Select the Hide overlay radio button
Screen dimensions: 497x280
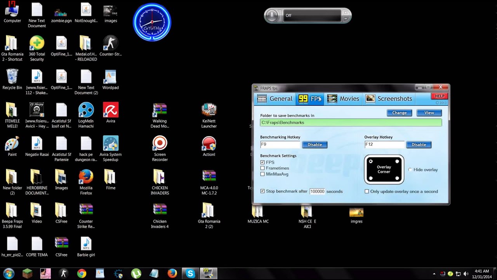[410, 170]
